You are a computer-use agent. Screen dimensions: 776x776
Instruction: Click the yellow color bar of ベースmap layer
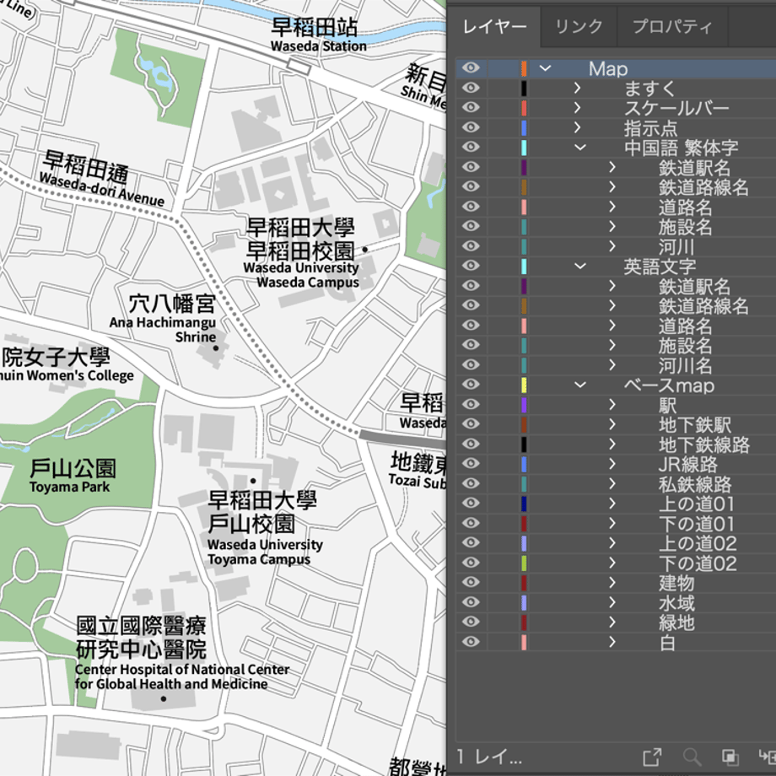[524, 385]
